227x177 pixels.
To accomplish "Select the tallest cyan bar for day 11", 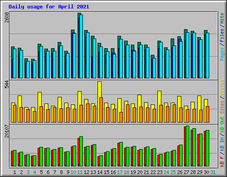I will 81,46.
